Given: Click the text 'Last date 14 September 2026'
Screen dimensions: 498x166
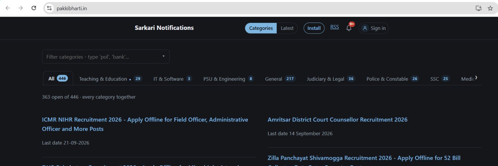Looking at the screenshot, I should [x=300, y=133].
